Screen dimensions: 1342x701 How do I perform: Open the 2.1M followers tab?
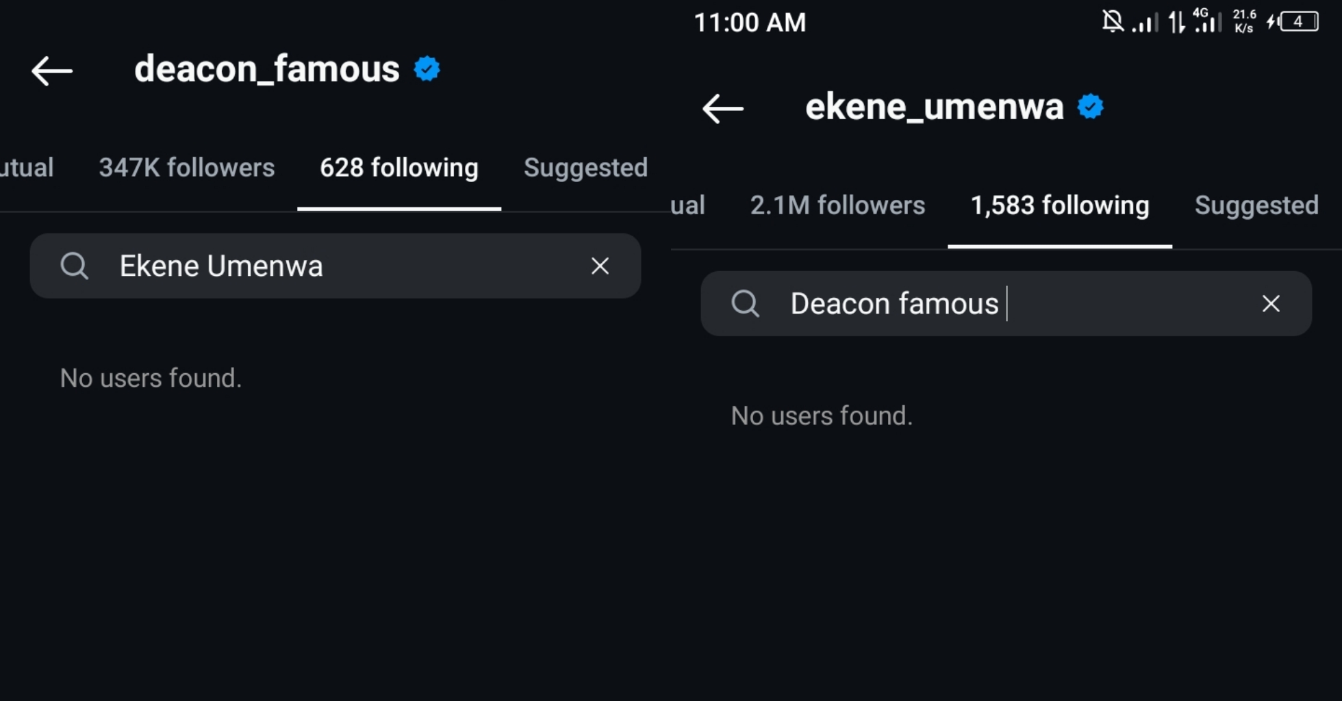(x=837, y=205)
